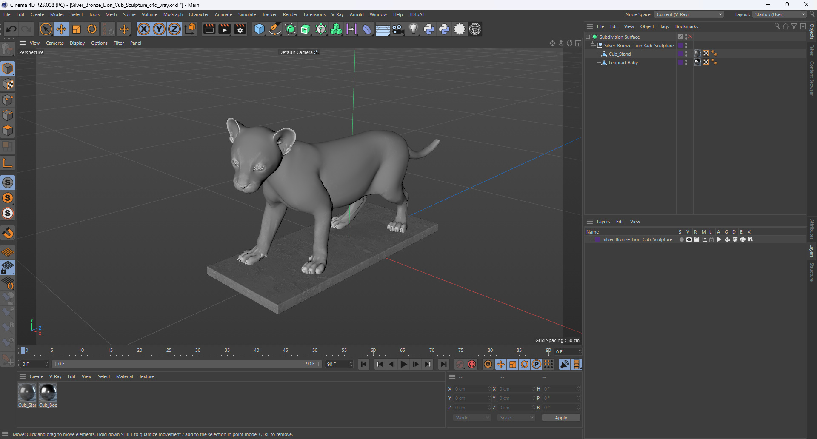Open Edit Render Settings icon
The width and height of the screenshot is (817, 439).
tap(240, 29)
